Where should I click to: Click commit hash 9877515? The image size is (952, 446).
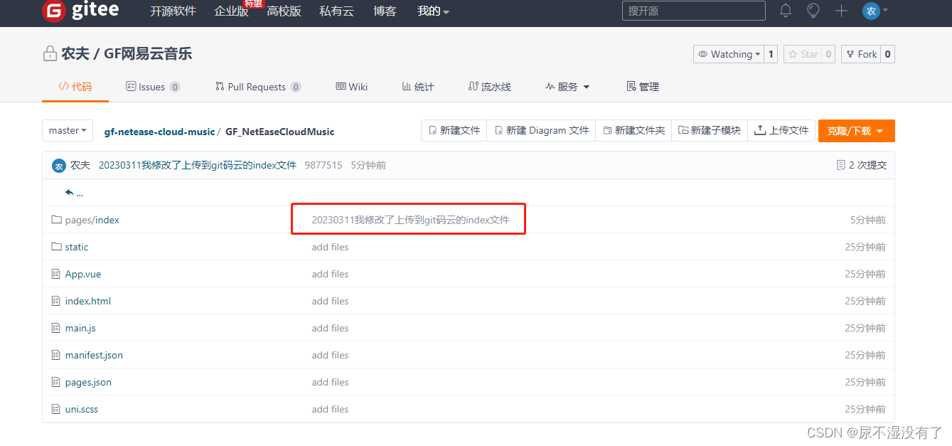323,165
